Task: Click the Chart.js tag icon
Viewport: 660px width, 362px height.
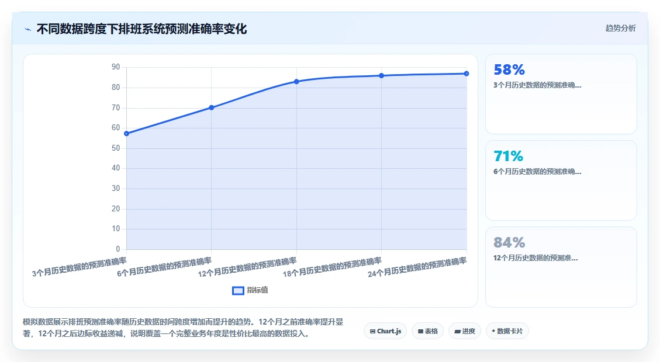Action: [x=372, y=331]
